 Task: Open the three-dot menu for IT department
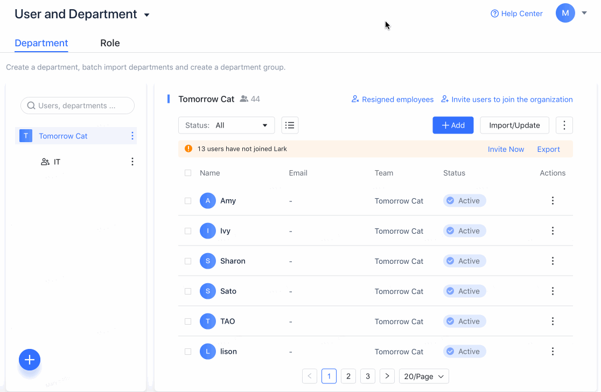pyautogui.click(x=132, y=162)
